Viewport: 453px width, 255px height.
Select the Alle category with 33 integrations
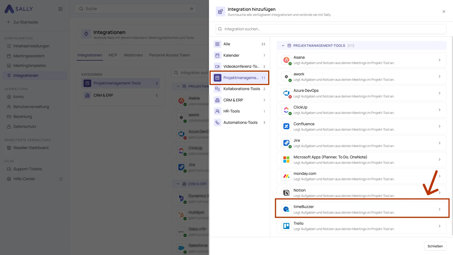click(x=240, y=44)
